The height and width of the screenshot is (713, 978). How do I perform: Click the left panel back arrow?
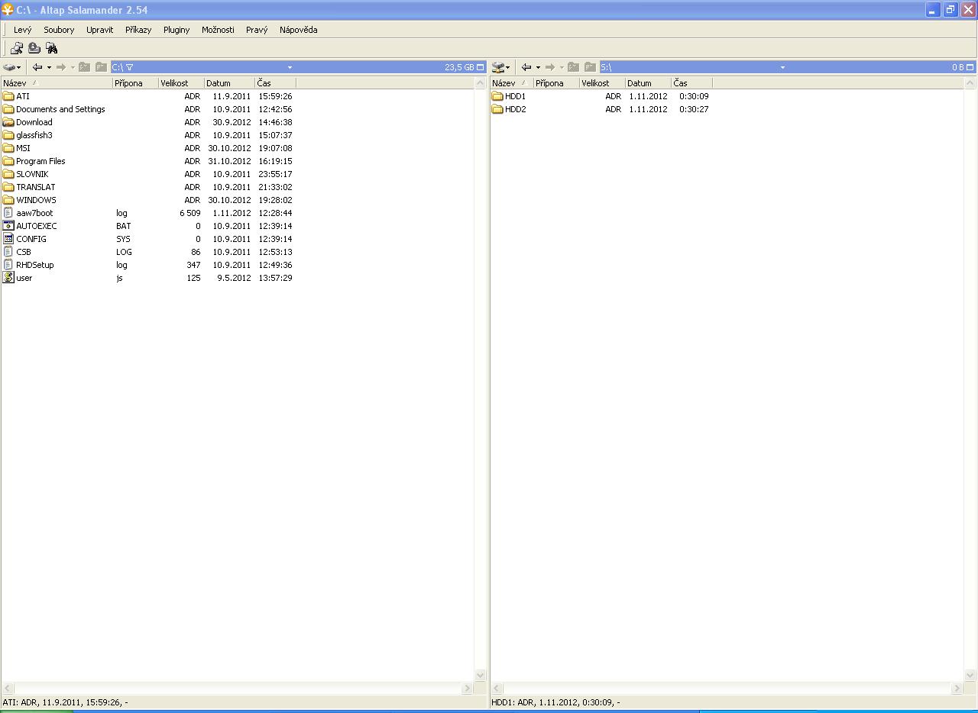click(37, 67)
